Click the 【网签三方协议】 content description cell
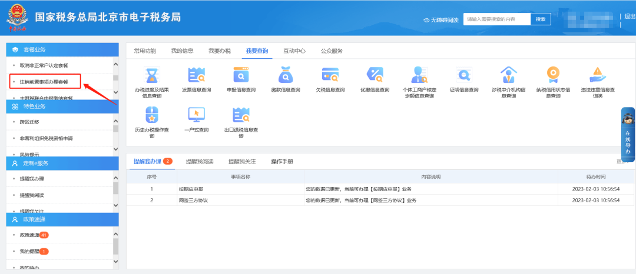Image resolution: width=636 pixels, height=274 pixels. pyautogui.click(x=430, y=201)
